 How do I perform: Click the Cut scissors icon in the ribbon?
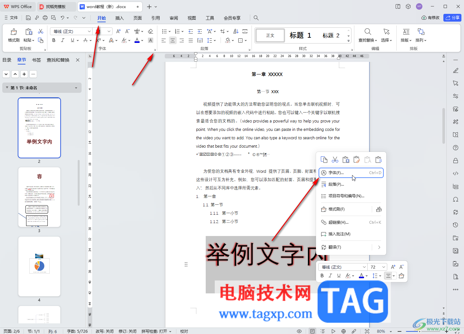[41, 31]
